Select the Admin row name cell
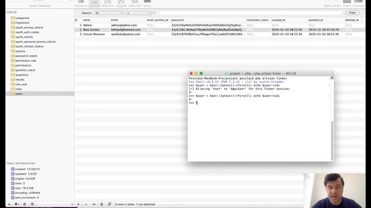371x208 pixels. [88, 25]
